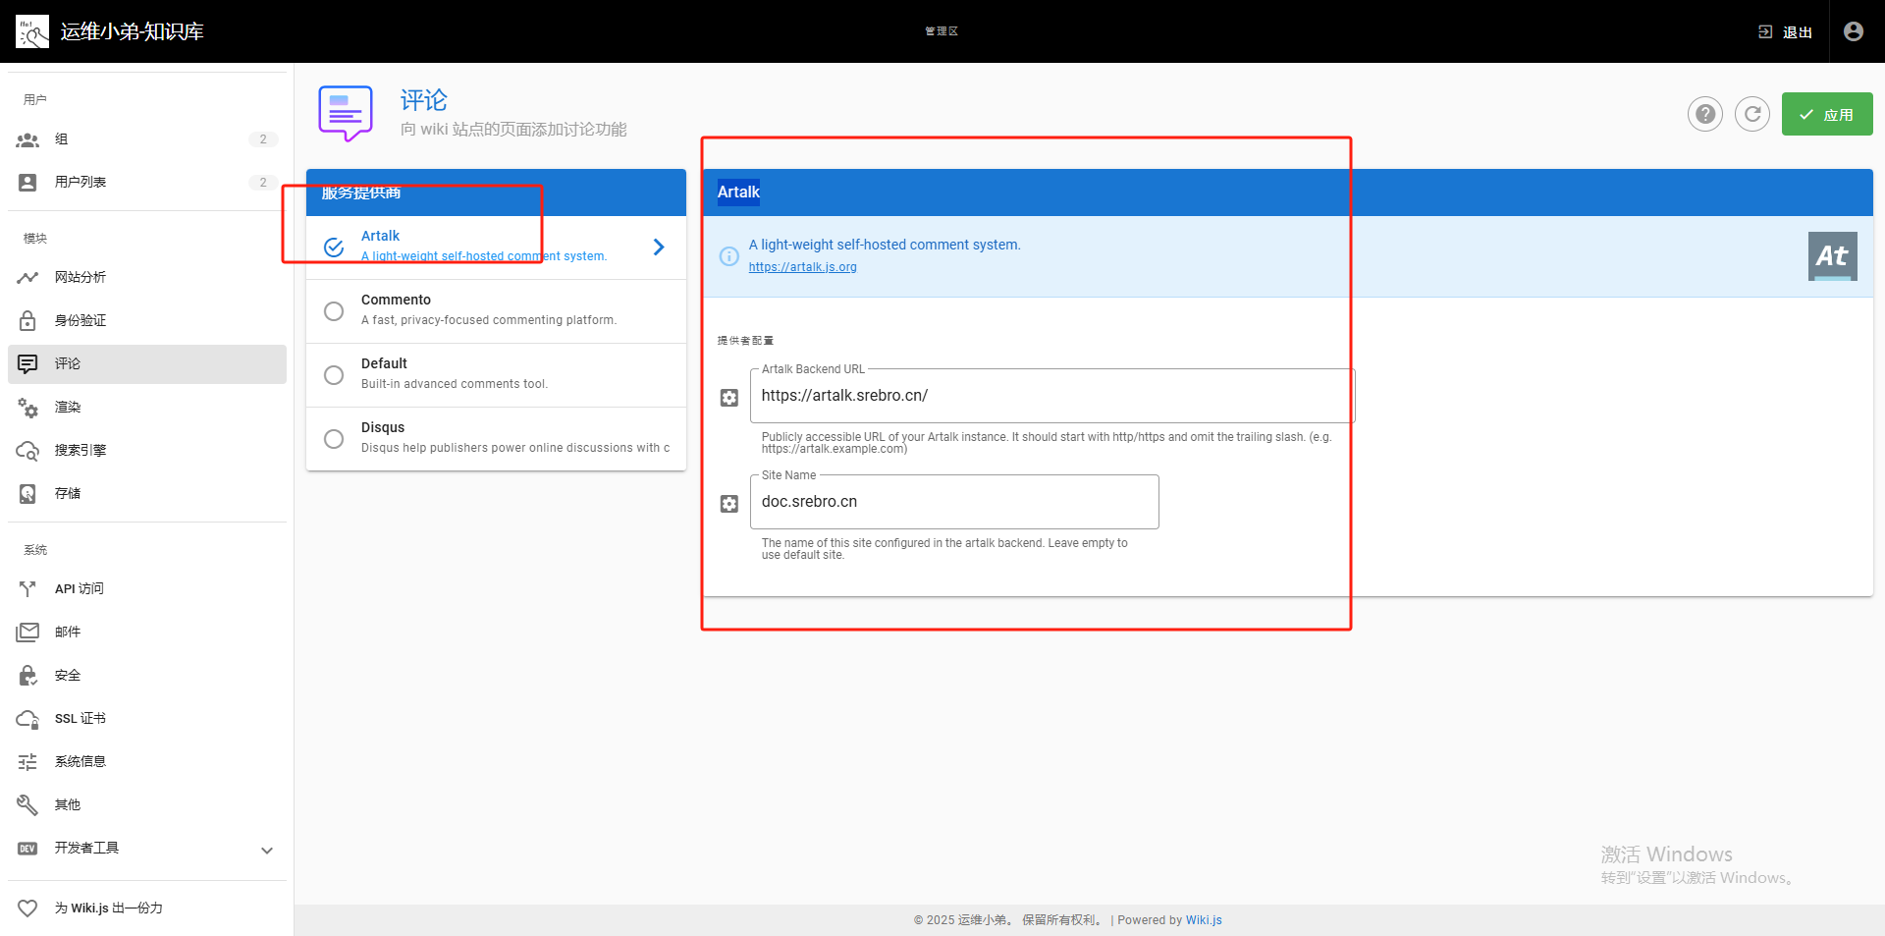1885x936 pixels.
Task: Click the chevron arrow on Artalk row
Action: tap(659, 248)
